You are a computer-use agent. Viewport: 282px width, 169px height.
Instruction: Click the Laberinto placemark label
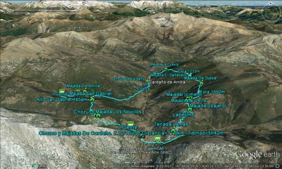[x=184, y=115]
